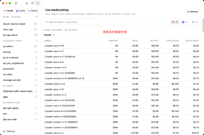Open the three-dots more menu

(38, 3)
